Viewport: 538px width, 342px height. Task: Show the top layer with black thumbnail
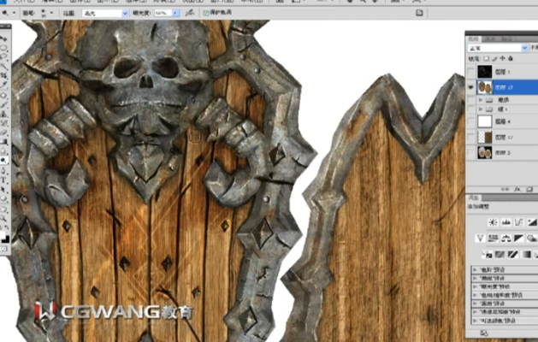coord(470,72)
